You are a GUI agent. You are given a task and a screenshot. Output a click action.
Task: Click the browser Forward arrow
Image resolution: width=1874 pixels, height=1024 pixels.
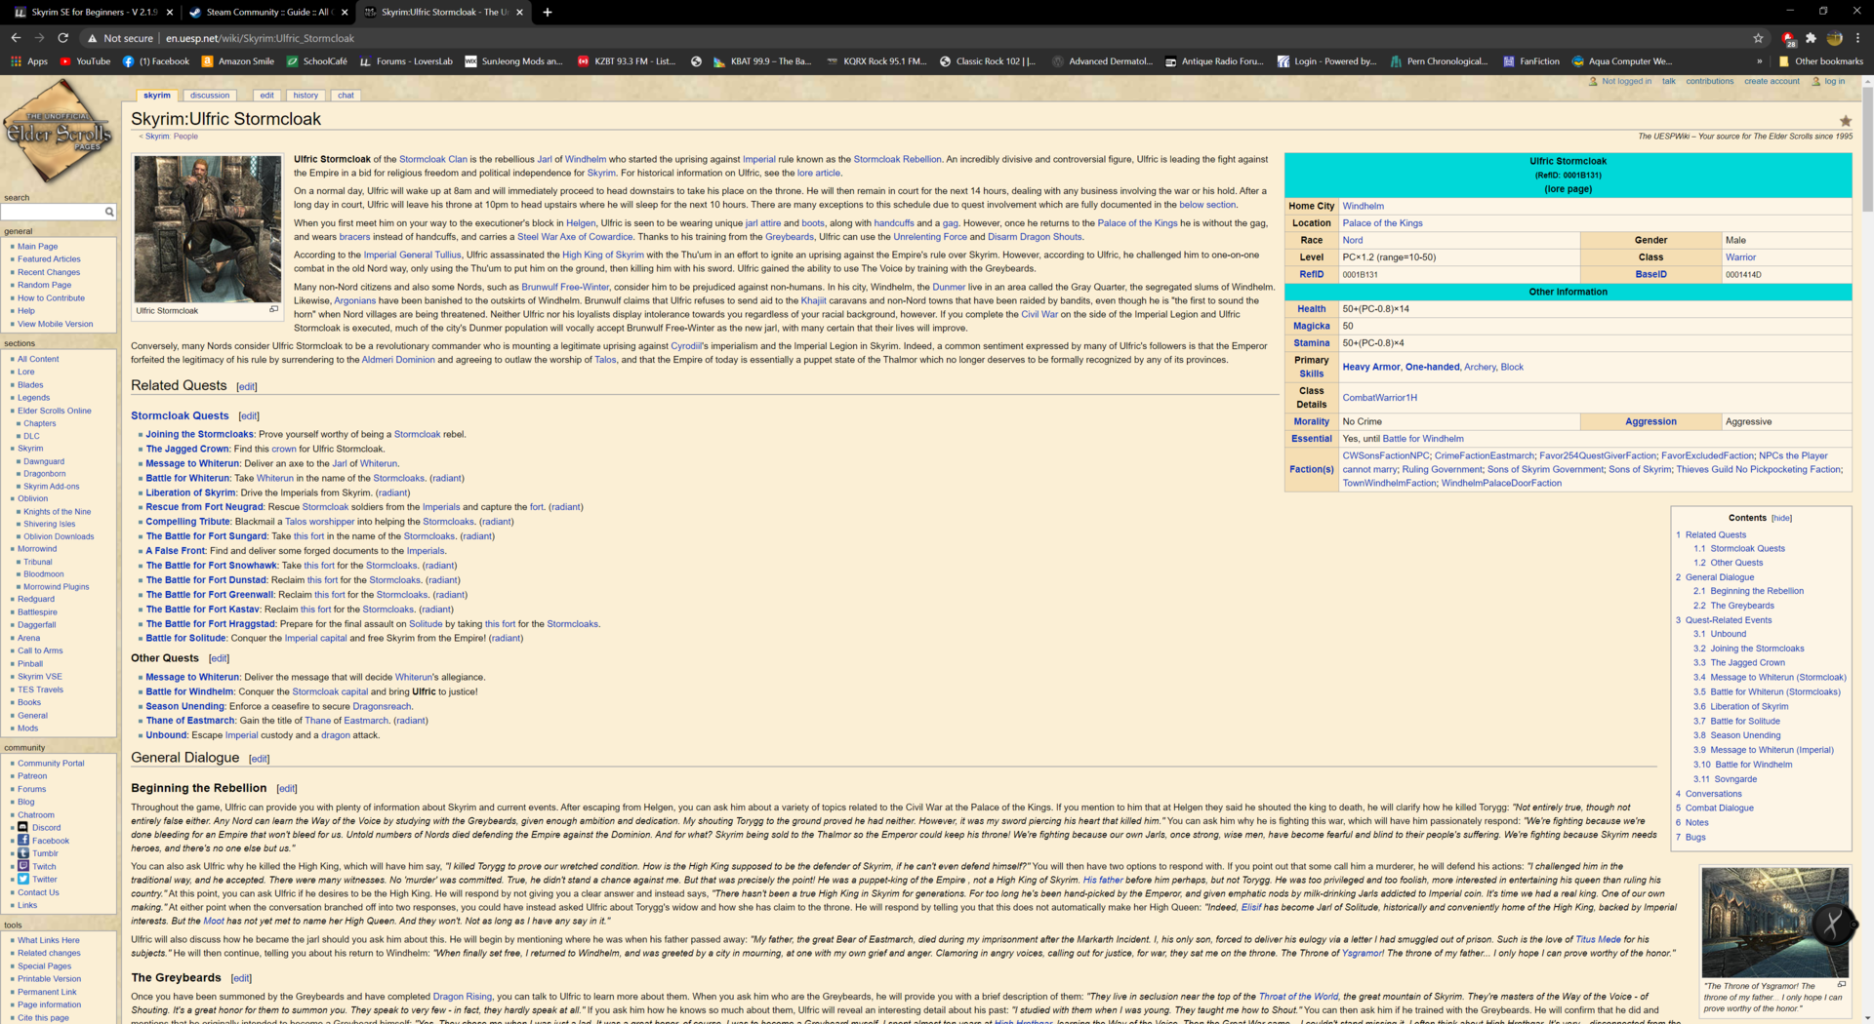click(39, 38)
